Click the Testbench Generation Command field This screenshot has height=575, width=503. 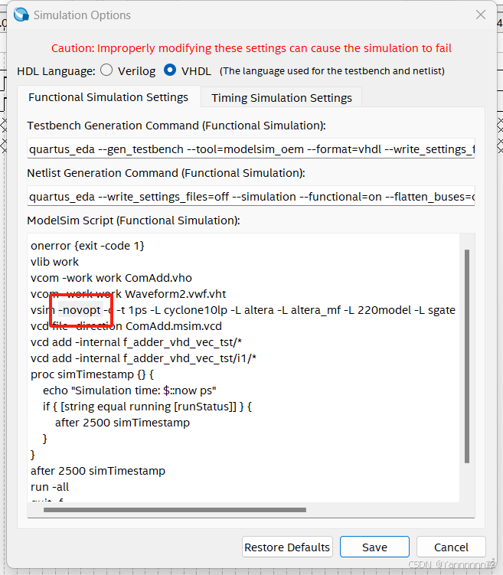[x=251, y=149]
